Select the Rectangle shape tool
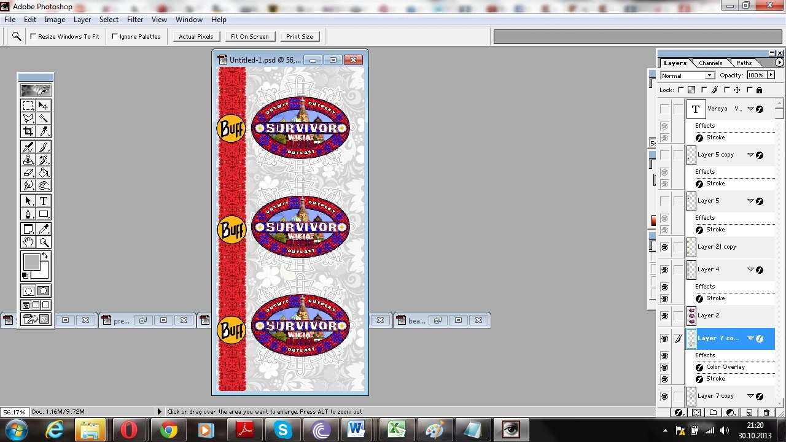This screenshot has width=786, height=442. click(x=44, y=214)
